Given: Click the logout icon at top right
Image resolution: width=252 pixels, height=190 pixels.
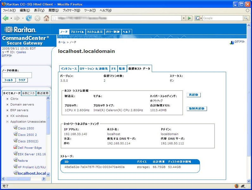Looking at the screenshot, I should point(232,43).
